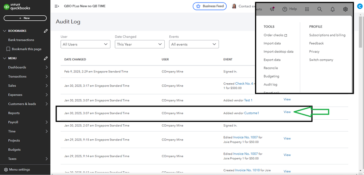
Task: Click the announcements megaphone icon
Action: (x=272, y=9)
